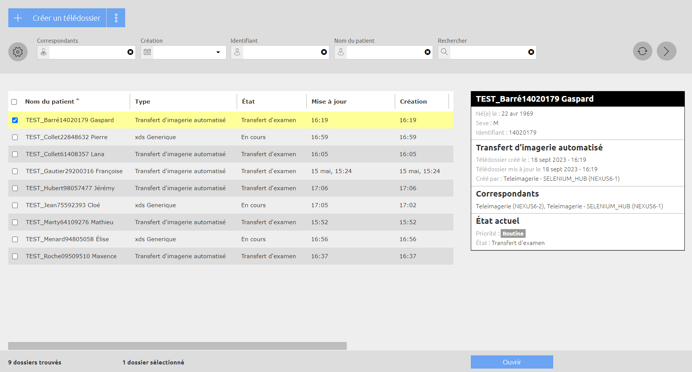This screenshot has width=692, height=372.
Task: Check the TEST_Hubert98057477 Jérémy row checkbox
Action: [x=15, y=188]
